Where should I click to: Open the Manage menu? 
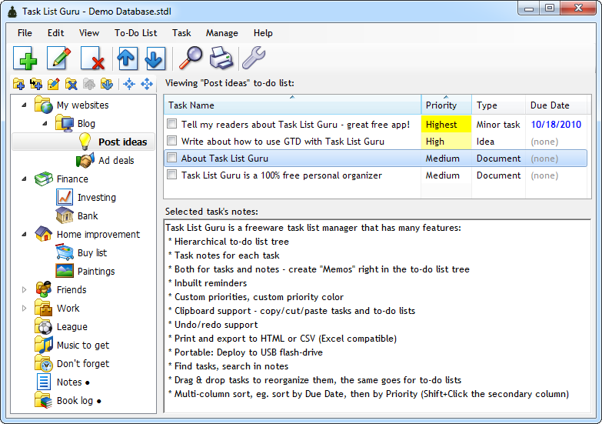coord(221,33)
